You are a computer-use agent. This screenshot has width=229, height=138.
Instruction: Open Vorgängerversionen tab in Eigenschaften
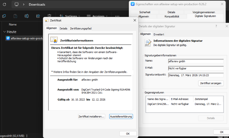(x=203, y=12)
